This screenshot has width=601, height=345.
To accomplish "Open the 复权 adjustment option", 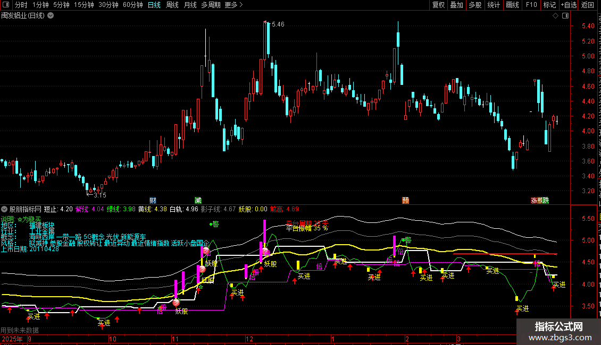I will point(438,5).
